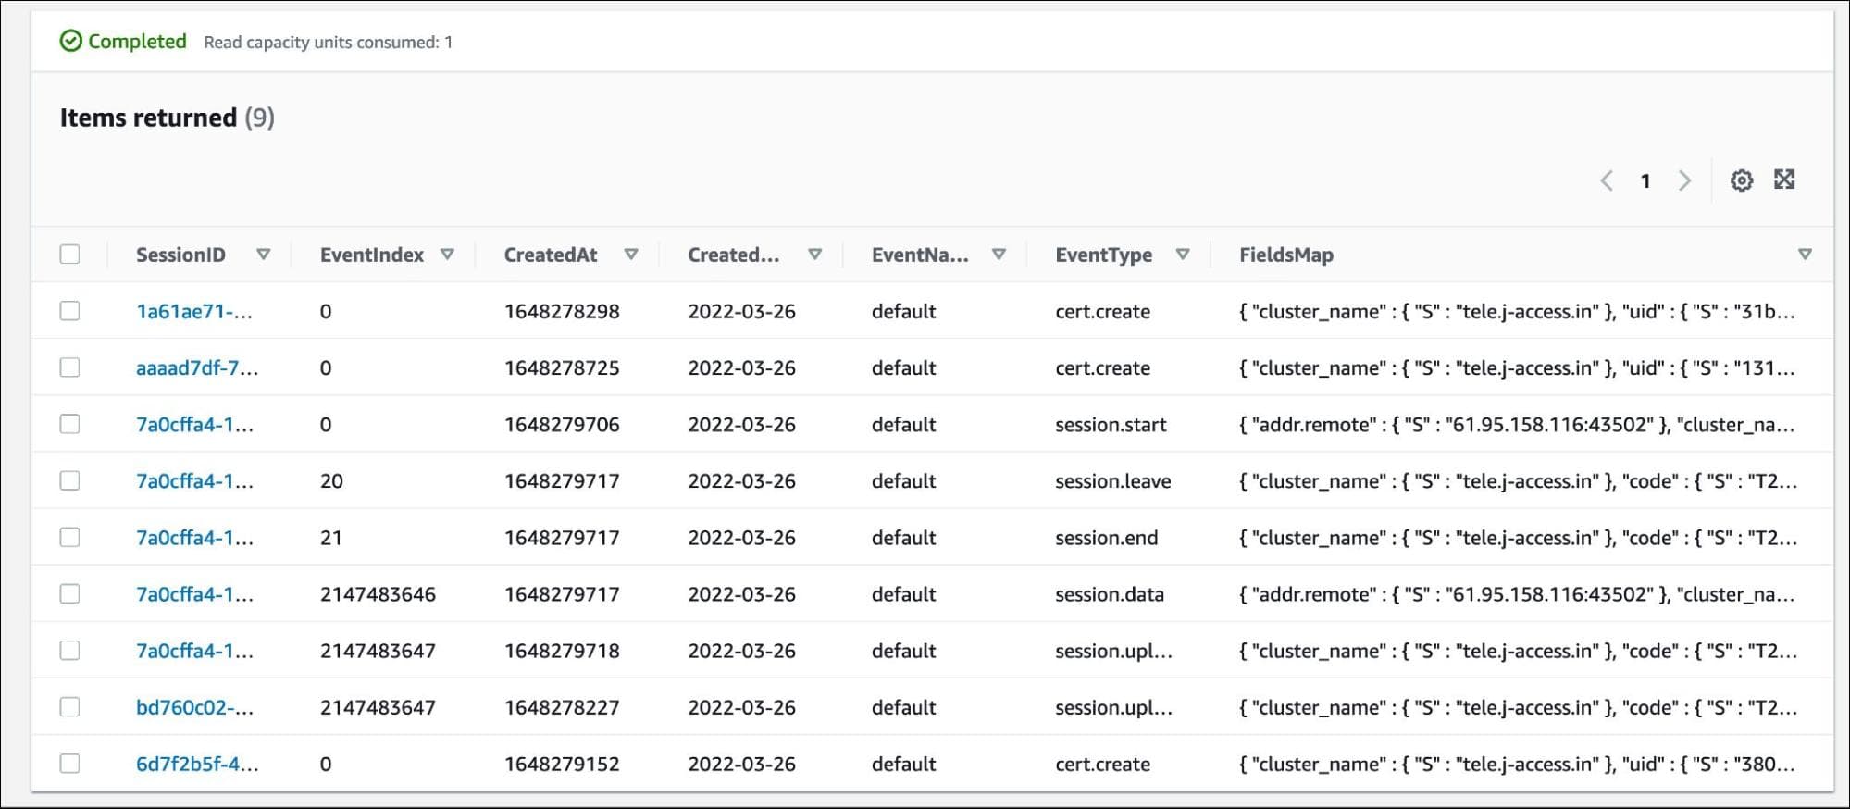
Task: Click the EventIndex column header
Action: click(x=372, y=255)
